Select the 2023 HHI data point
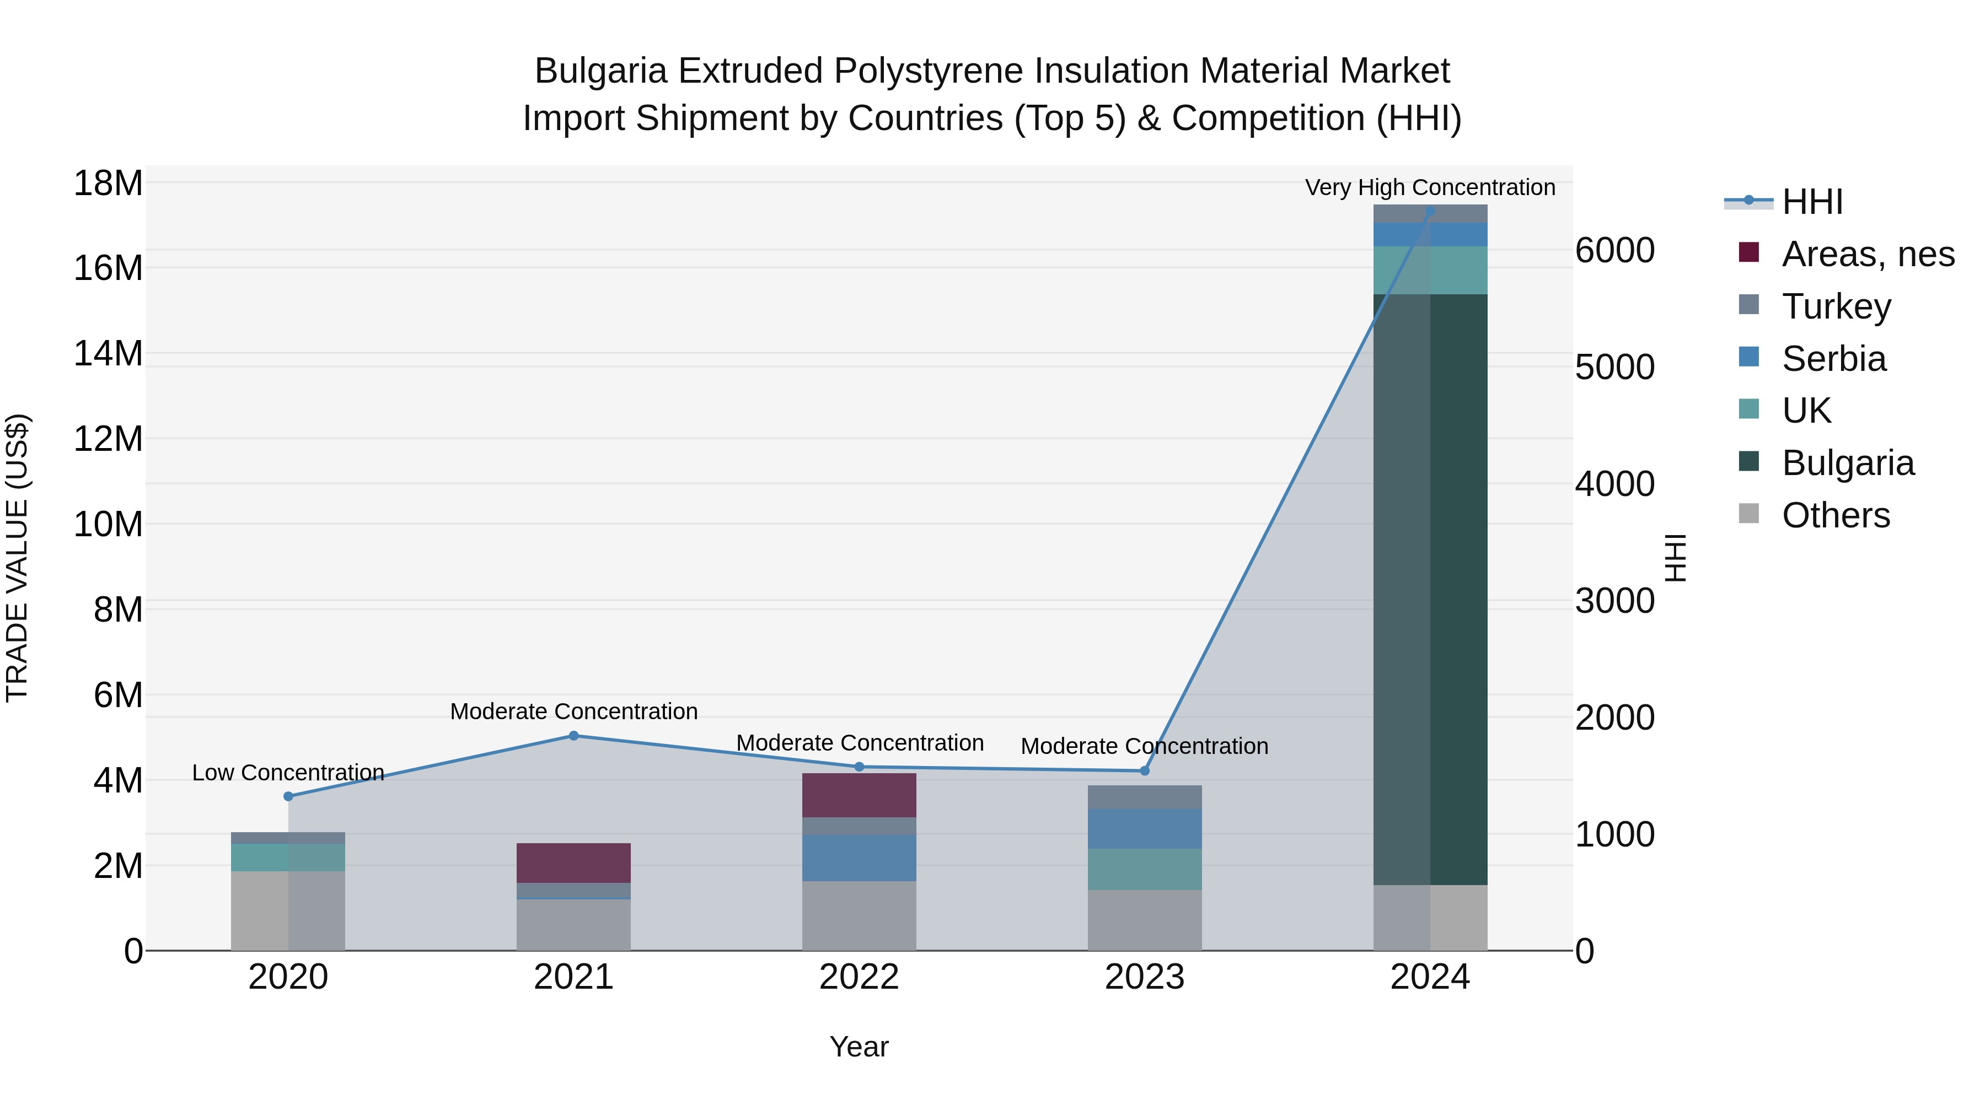 pyautogui.click(x=1144, y=771)
